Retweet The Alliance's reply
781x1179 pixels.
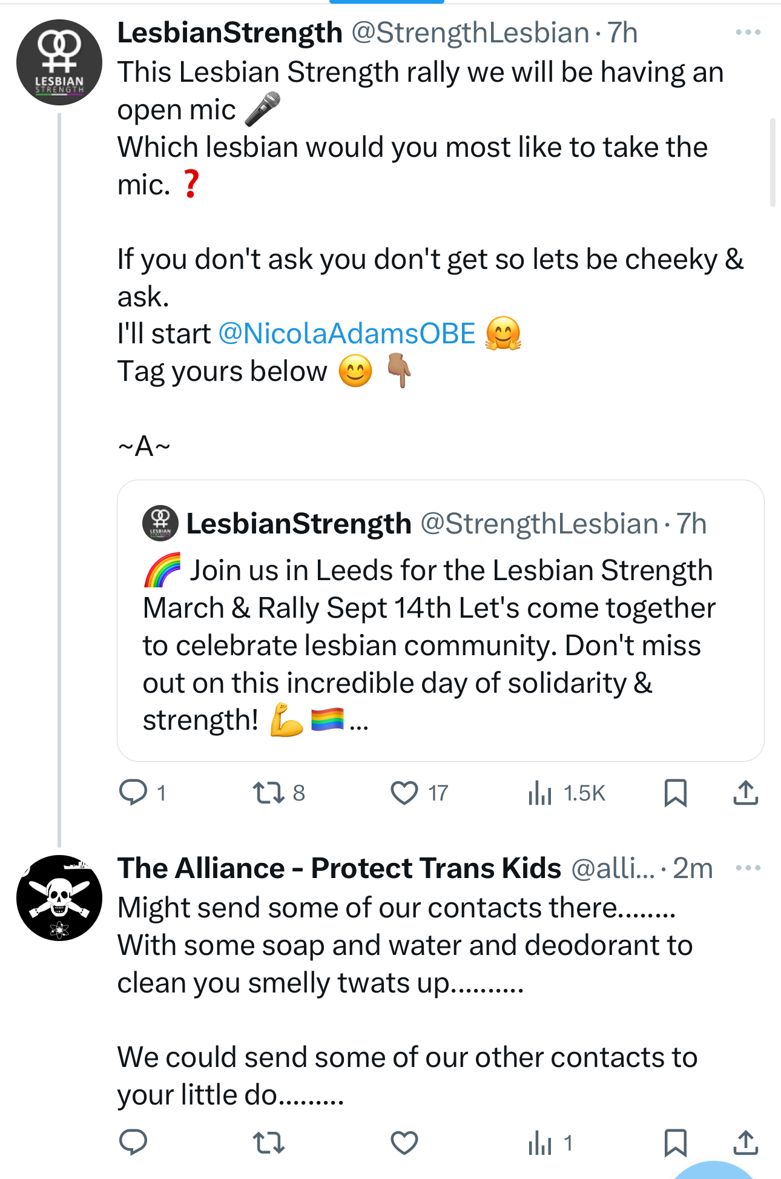269,1143
